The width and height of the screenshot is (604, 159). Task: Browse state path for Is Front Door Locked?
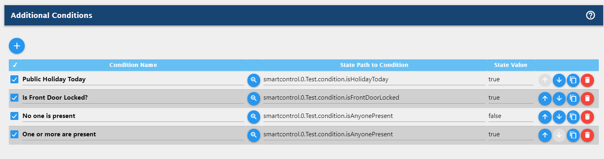pos(253,98)
